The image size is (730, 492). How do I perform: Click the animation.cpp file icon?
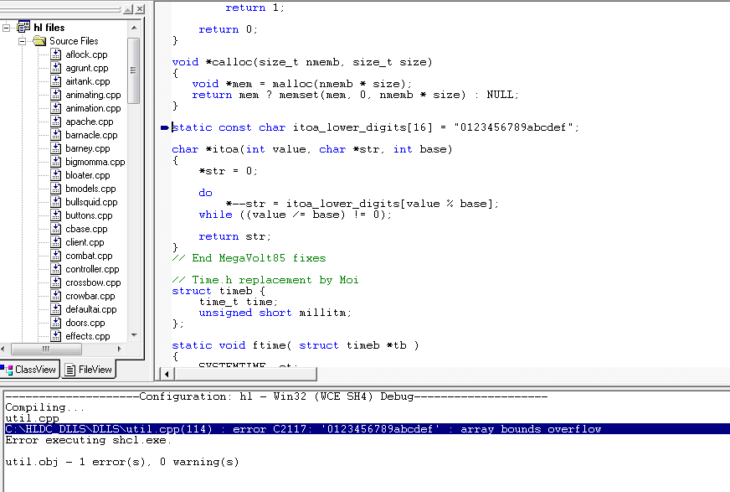click(x=56, y=108)
